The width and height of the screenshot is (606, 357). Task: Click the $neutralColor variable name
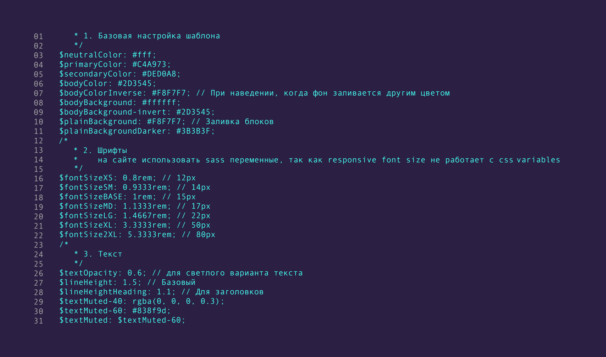(91, 55)
